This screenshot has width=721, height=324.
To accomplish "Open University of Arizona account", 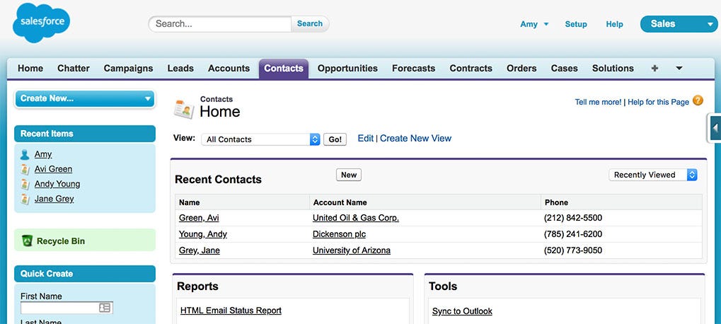I will [x=352, y=250].
